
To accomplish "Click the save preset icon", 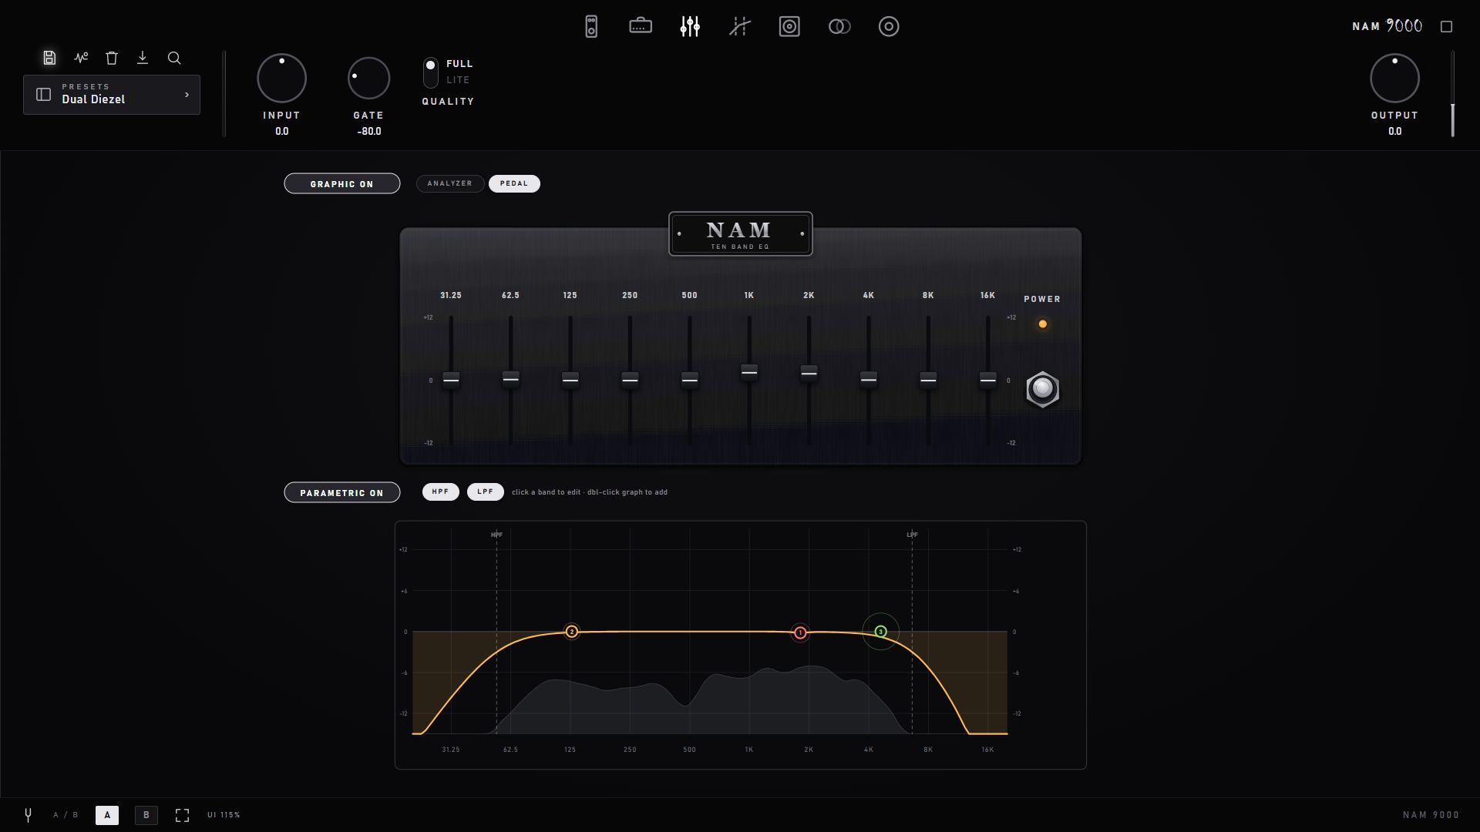I will (49, 58).
